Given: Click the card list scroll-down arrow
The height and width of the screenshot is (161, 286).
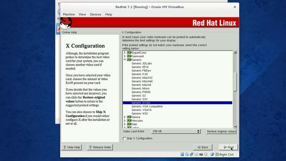Looking at the screenshot, I should [x=235, y=126].
